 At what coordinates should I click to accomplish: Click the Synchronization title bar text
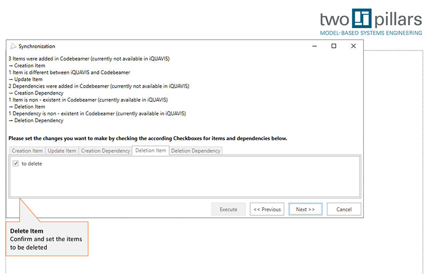tap(37, 46)
